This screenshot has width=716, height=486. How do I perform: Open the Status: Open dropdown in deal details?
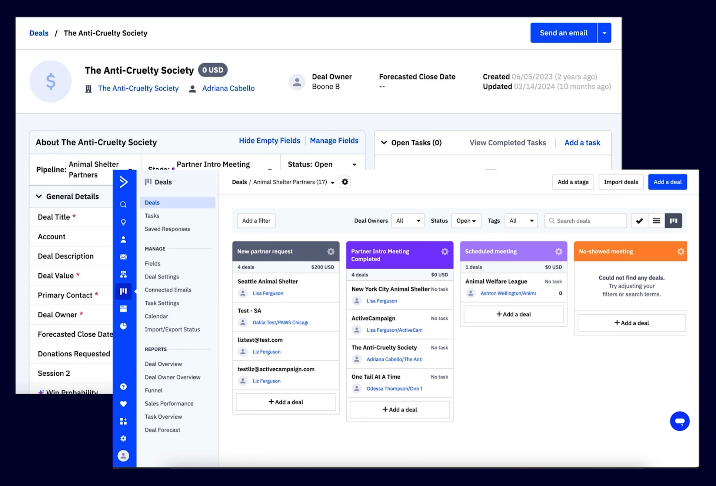(323, 164)
